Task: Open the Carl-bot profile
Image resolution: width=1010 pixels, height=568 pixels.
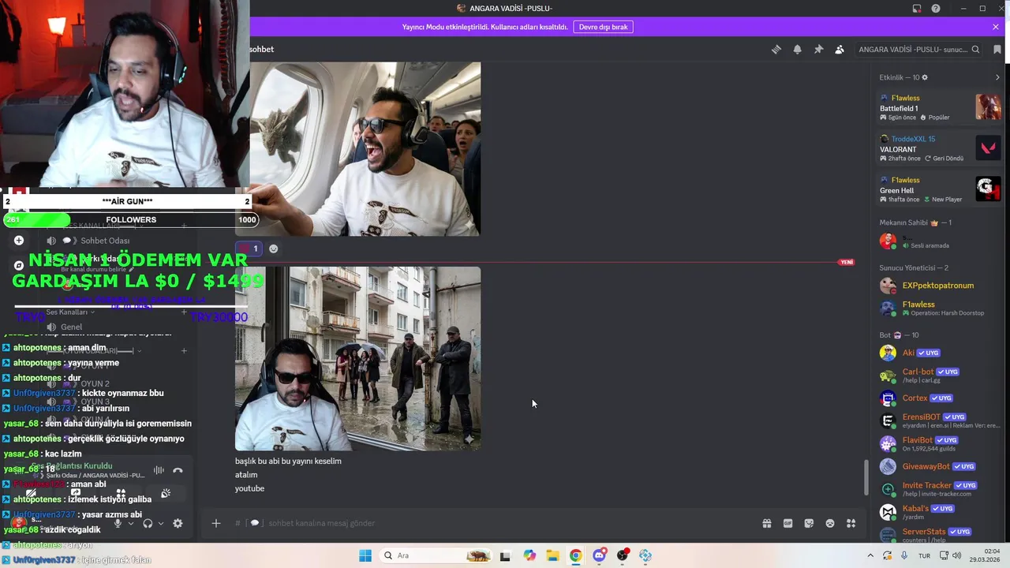Action: coord(939,375)
